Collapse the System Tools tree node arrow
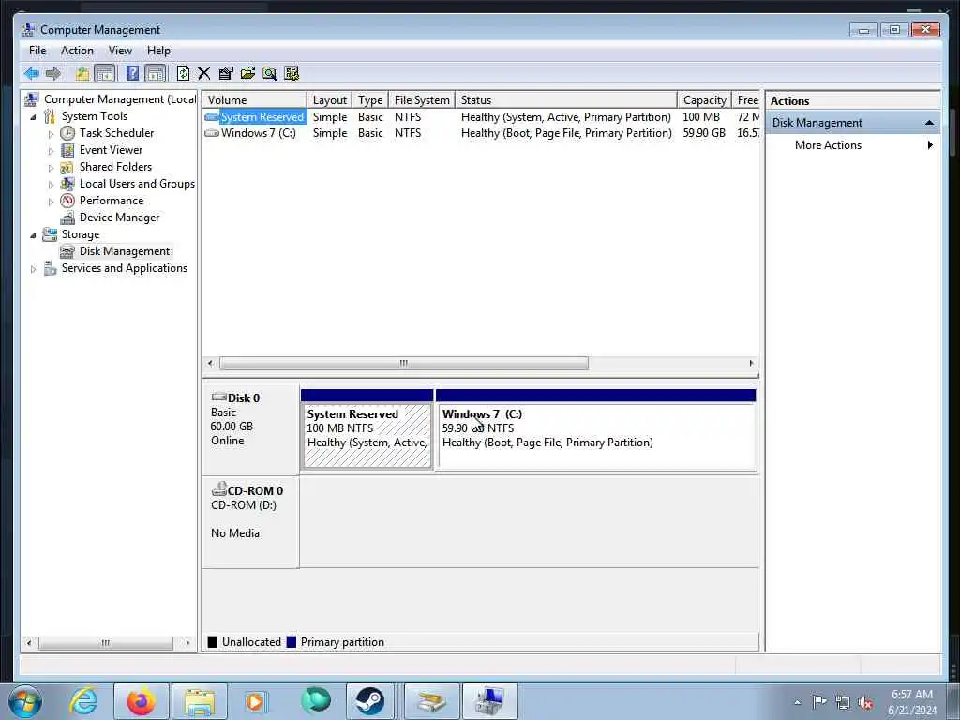 coord(33,117)
